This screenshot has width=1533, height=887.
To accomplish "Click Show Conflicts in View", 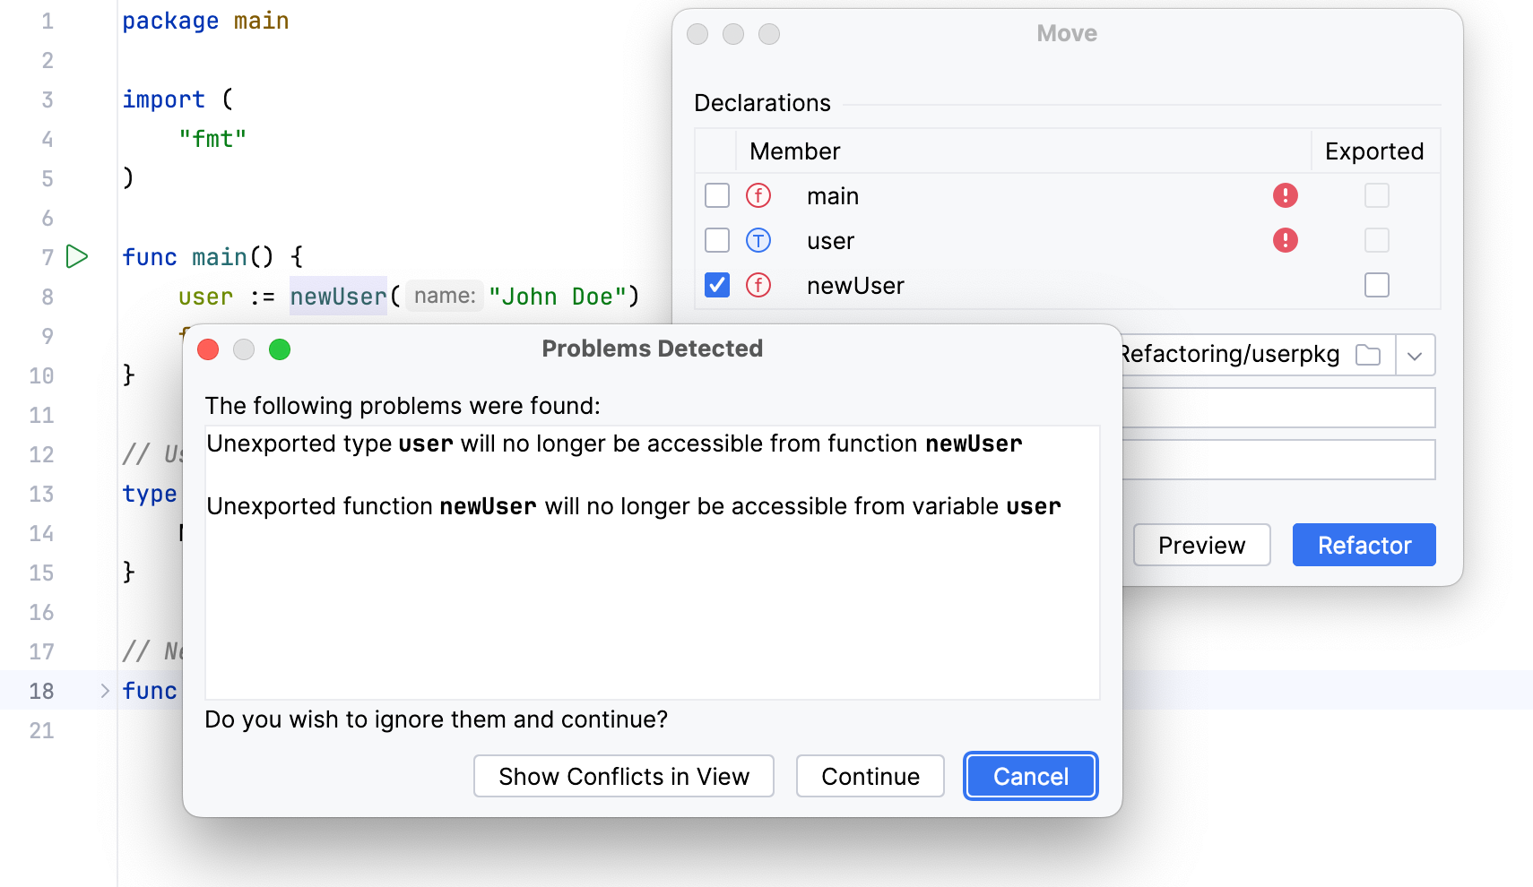I will point(623,776).
